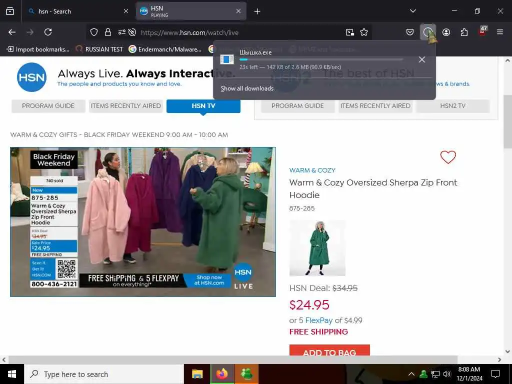512x384 pixels.
Task: Open the HSN2 PROGRAM GUIDE tab
Action: (298, 106)
